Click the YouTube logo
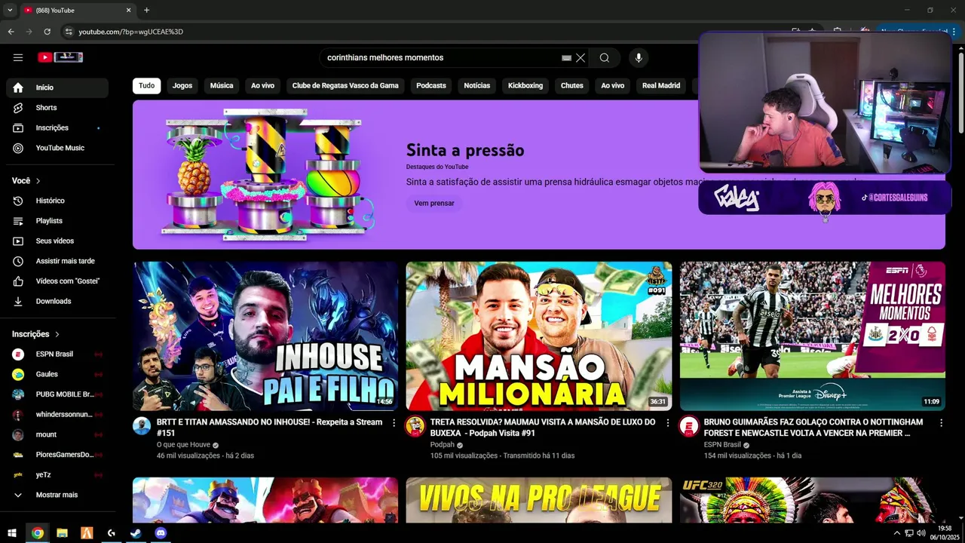This screenshot has width=965, height=543. coord(60,57)
